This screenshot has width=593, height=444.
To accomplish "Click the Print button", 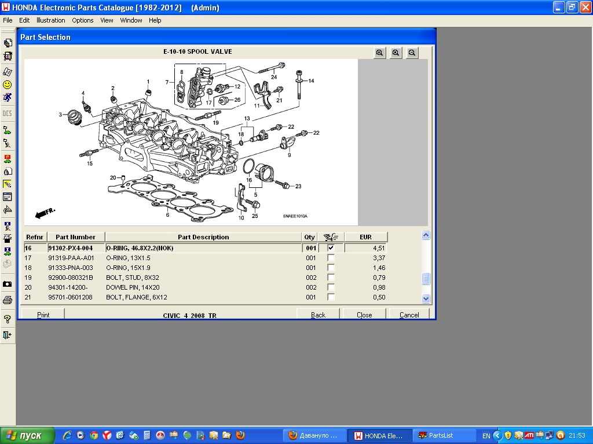I will point(43,314).
